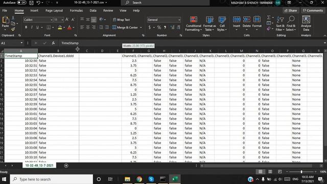Screen dimensions: 327x184
Task: Expand the formula bar chevron
Action: 325,43
